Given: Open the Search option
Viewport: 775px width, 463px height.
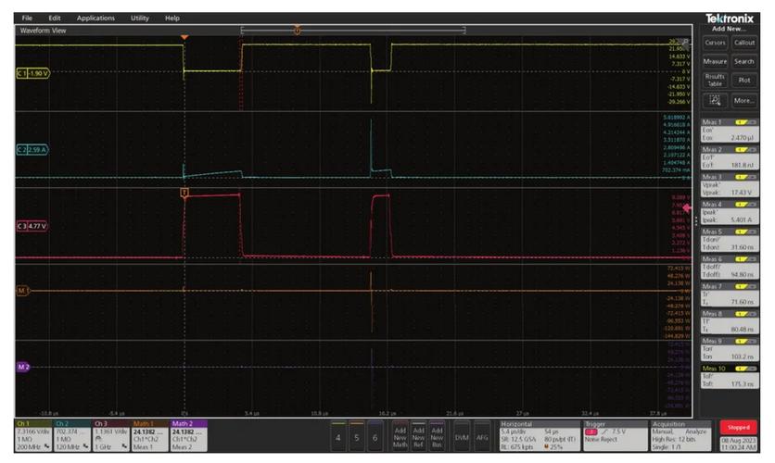Looking at the screenshot, I should 743,62.
